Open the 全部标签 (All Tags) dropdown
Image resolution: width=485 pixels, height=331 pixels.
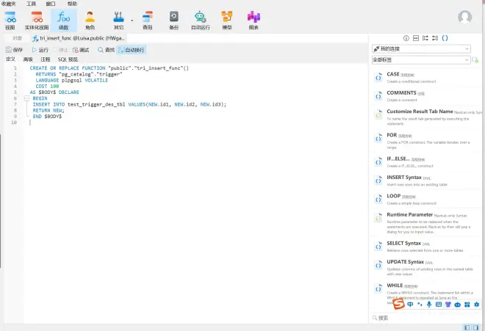(x=421, y=59)
